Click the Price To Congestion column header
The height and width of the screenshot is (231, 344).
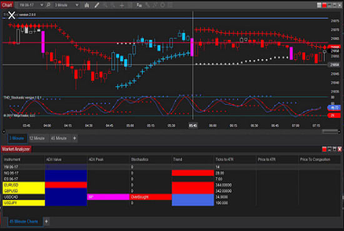(320, 159)
